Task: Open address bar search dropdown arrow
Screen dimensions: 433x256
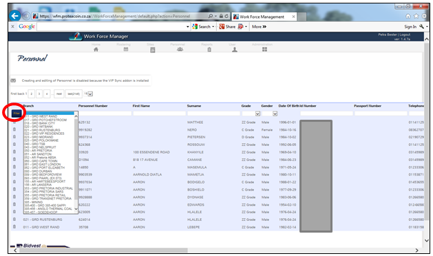Action: (215, 16)
